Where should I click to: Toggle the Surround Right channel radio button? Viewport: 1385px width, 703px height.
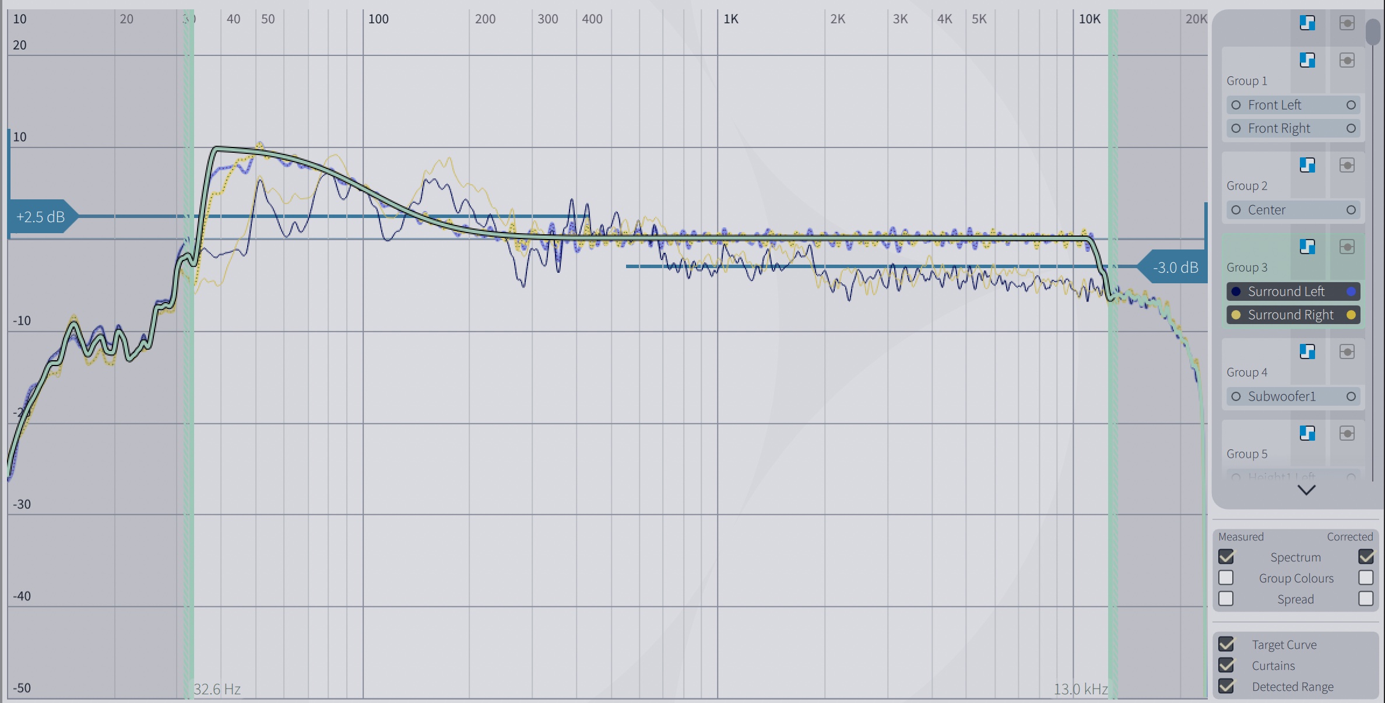1235,314
